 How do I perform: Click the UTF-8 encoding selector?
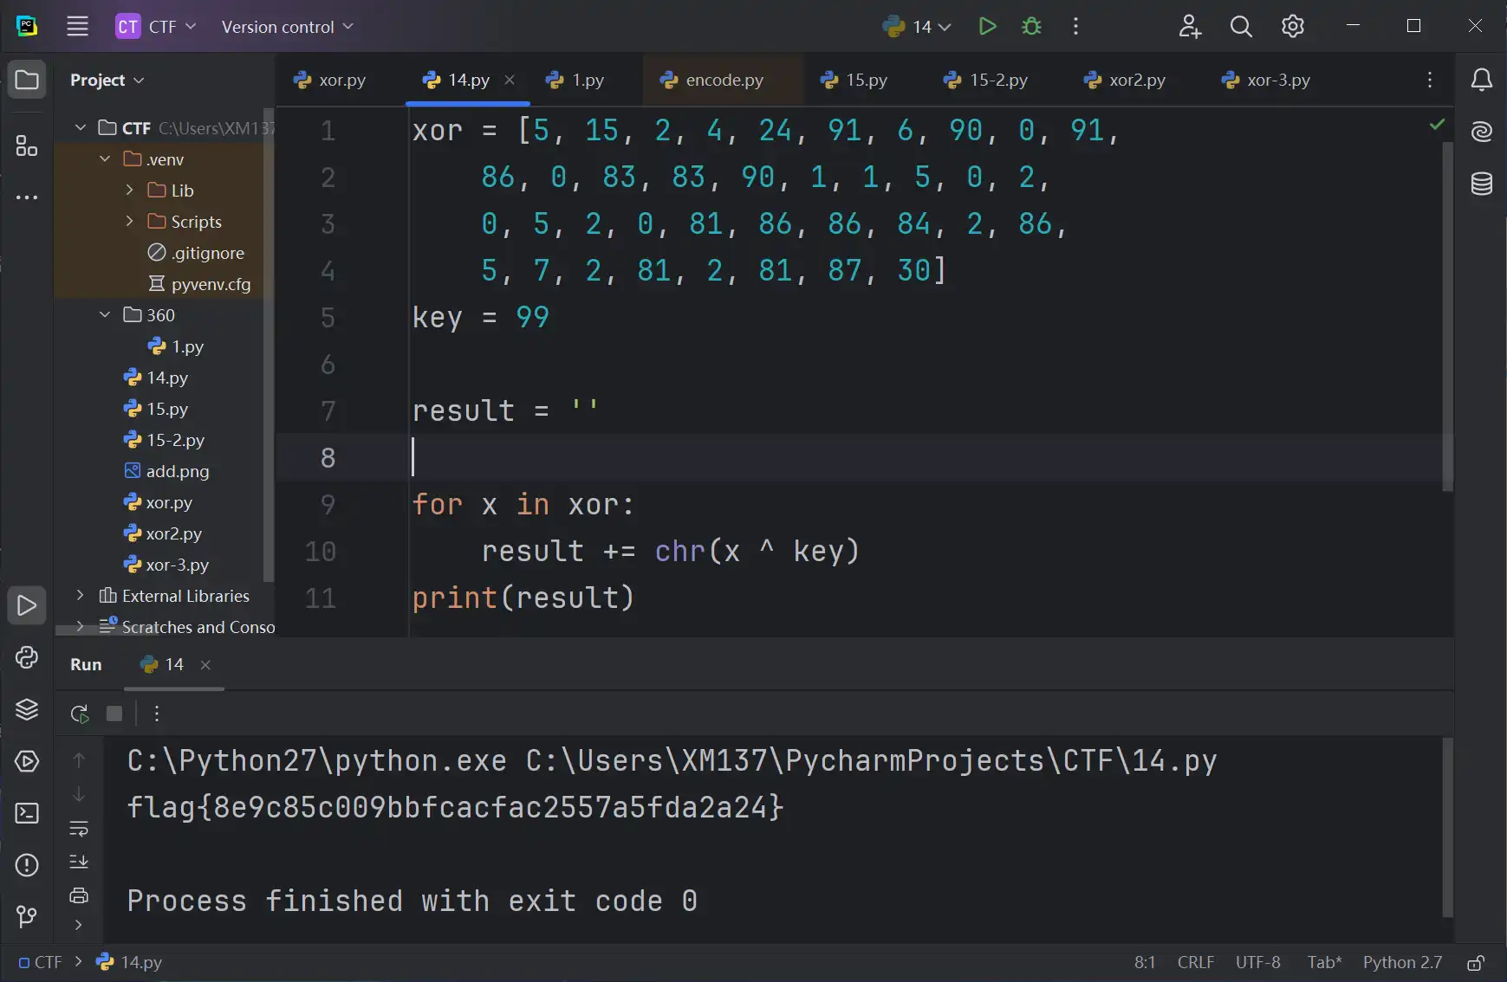(1257, 963)
